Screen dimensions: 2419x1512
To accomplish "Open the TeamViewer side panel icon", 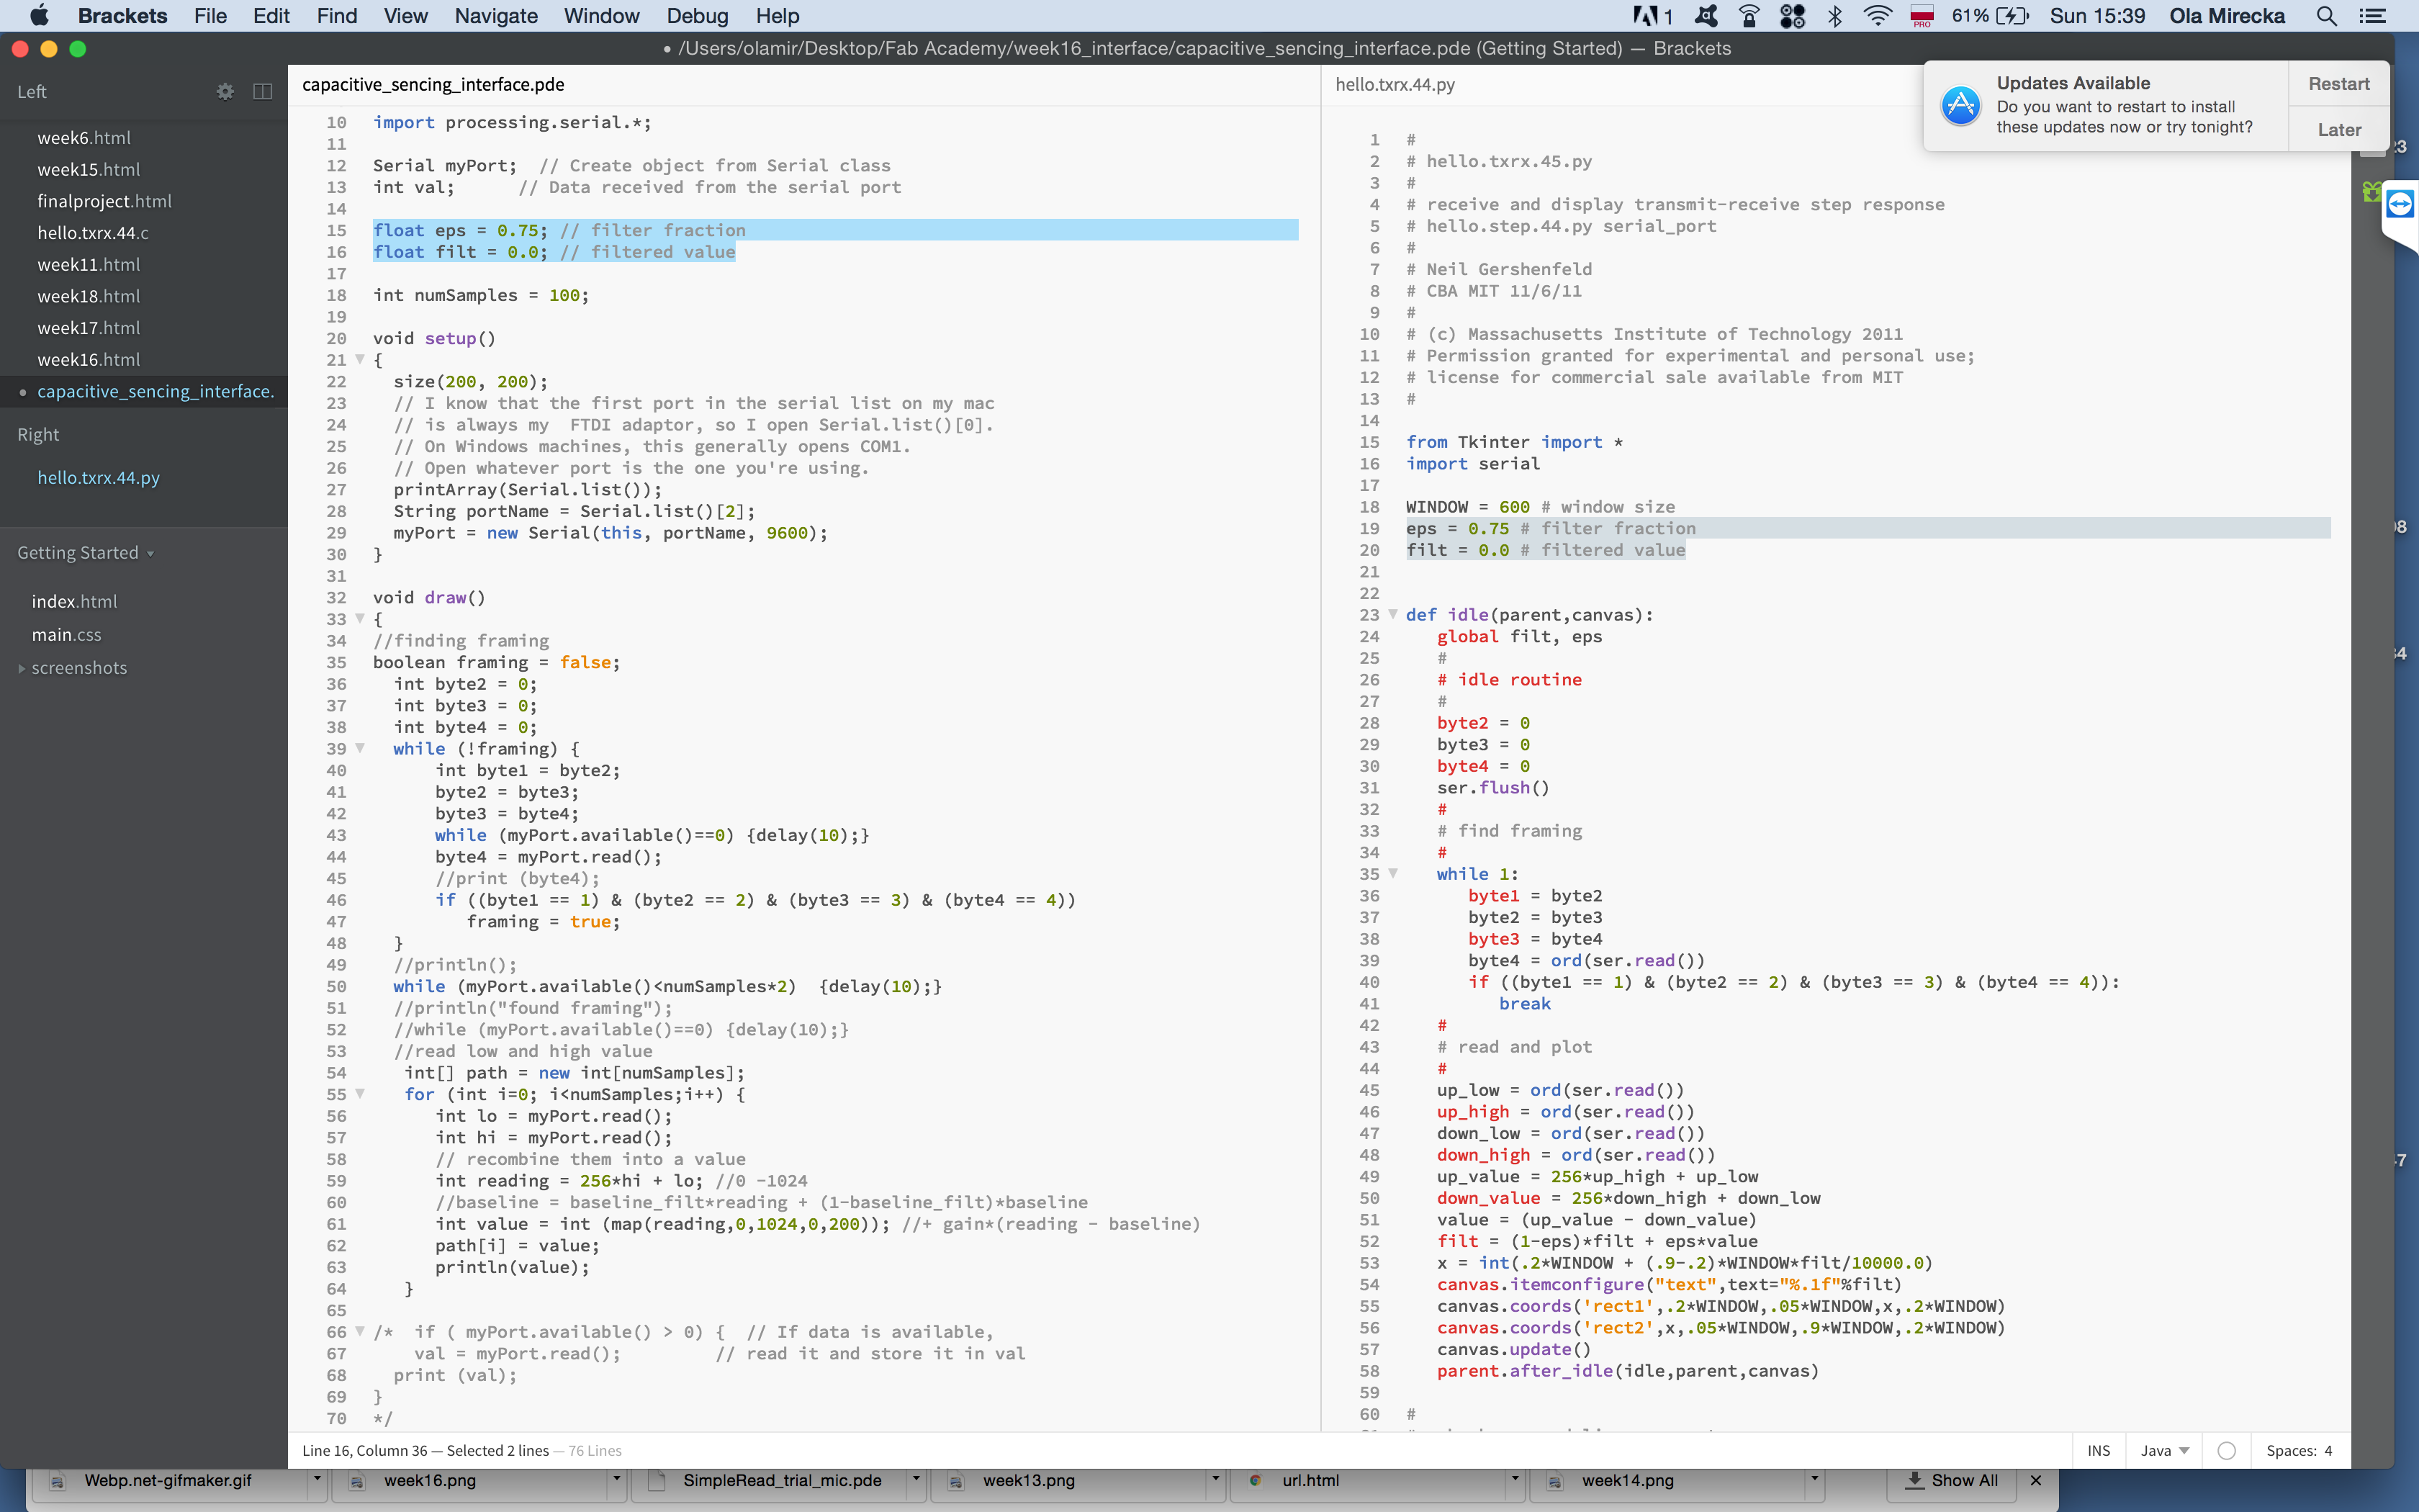I will pyautogui.click(x=2400, y=204).
